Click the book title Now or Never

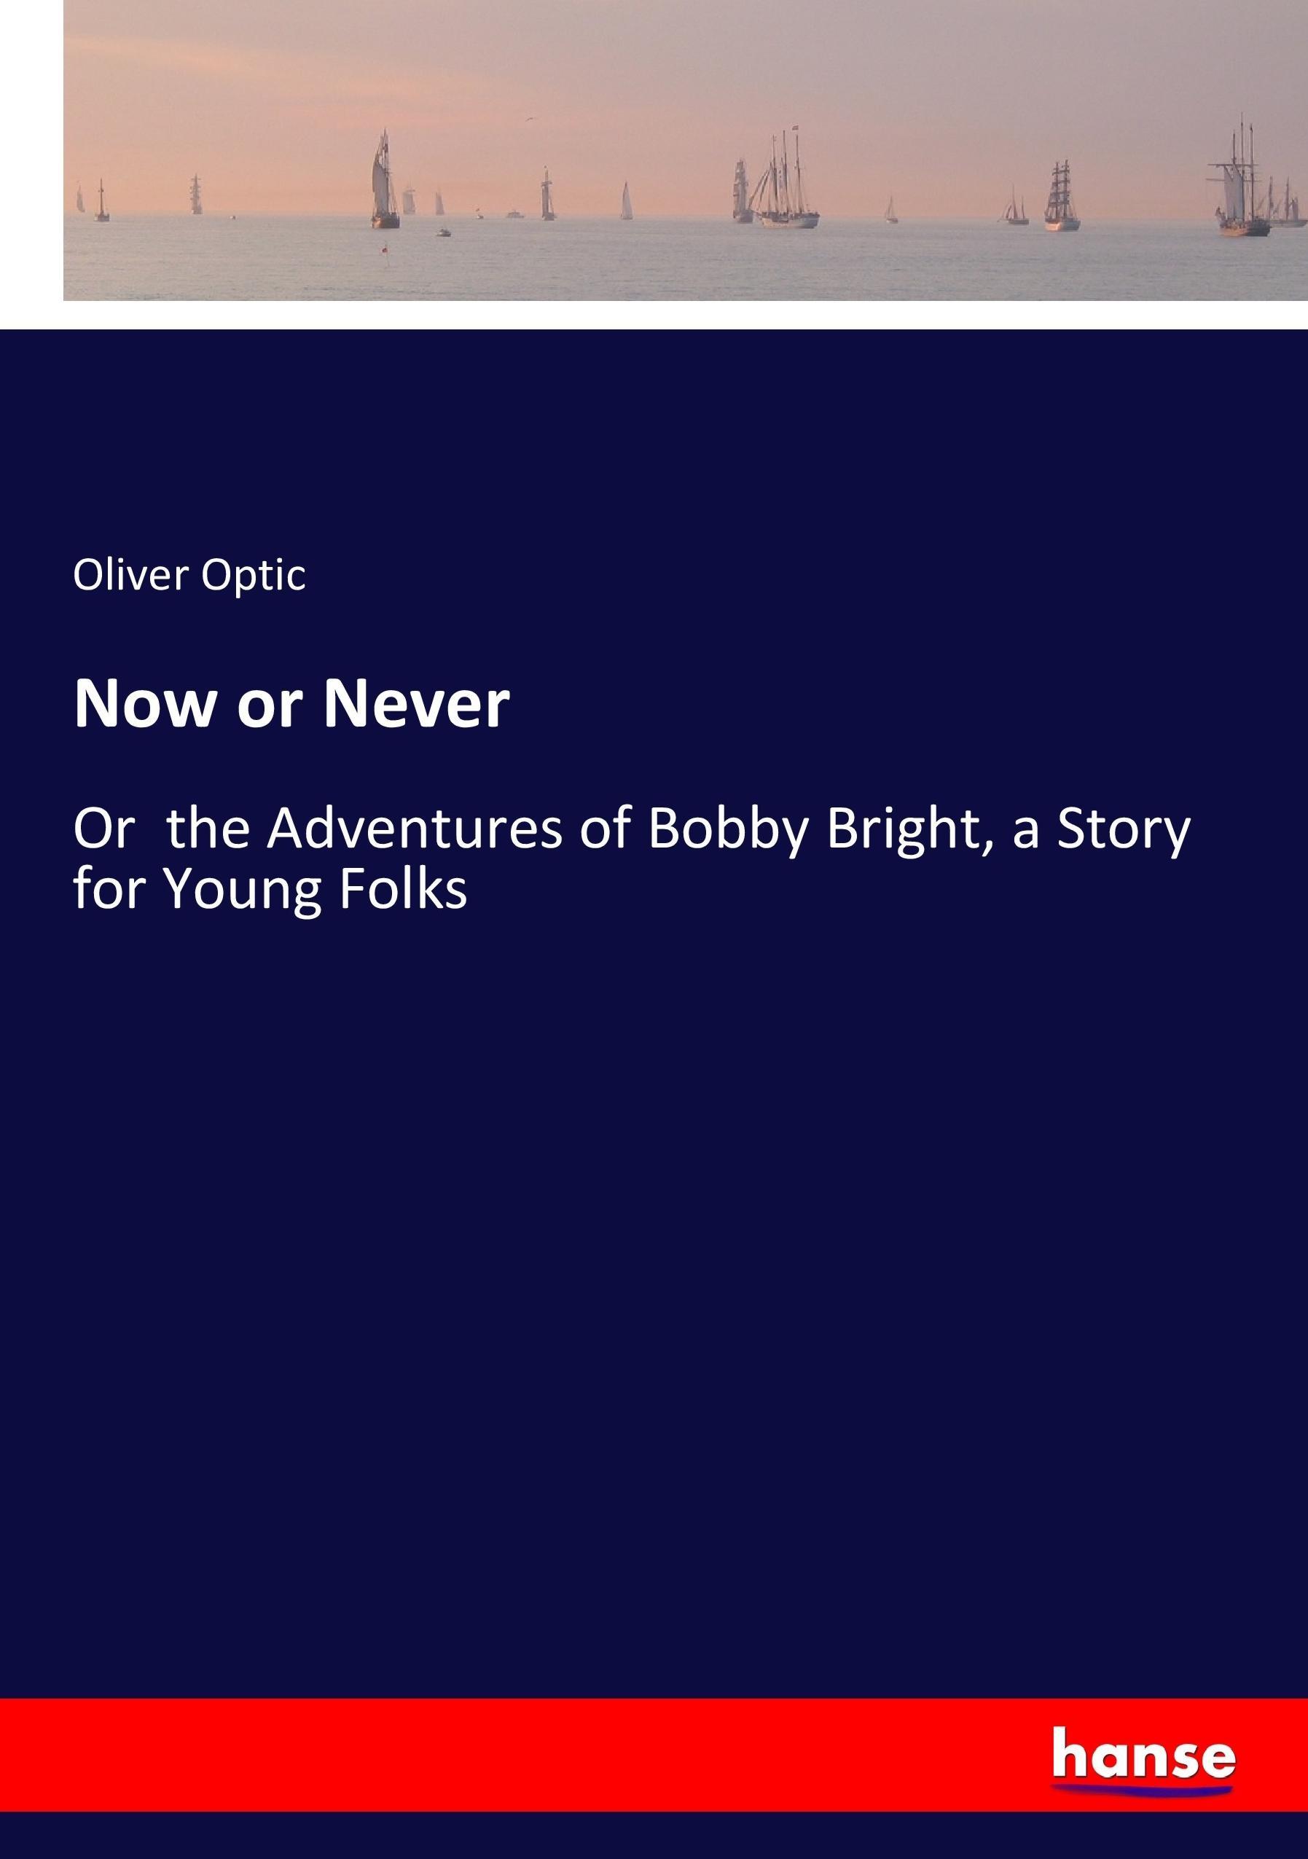291,704
